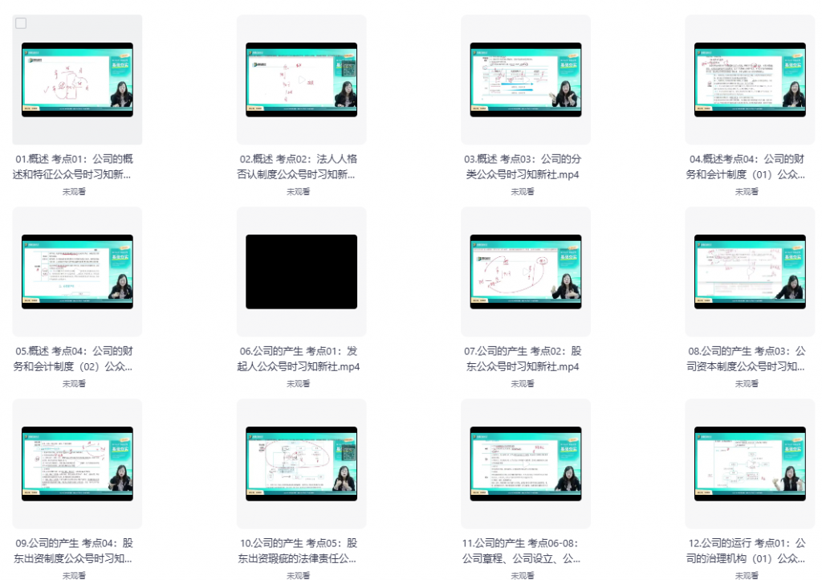Open video thumbnail 01 公司的概述和特征
This screenshot has width=822, height=580.
[77, 80]
